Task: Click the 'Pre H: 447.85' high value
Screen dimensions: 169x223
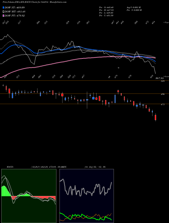Action: click(106, 10)
